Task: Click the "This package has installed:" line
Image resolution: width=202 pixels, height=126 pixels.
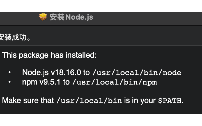Action: (x=49, y=55)
